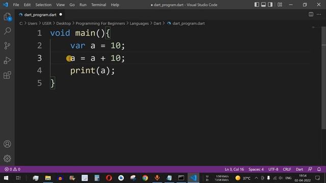Click the 37°C weather widget
Viewport: 326px width, 183px height.
click(243, 178)
